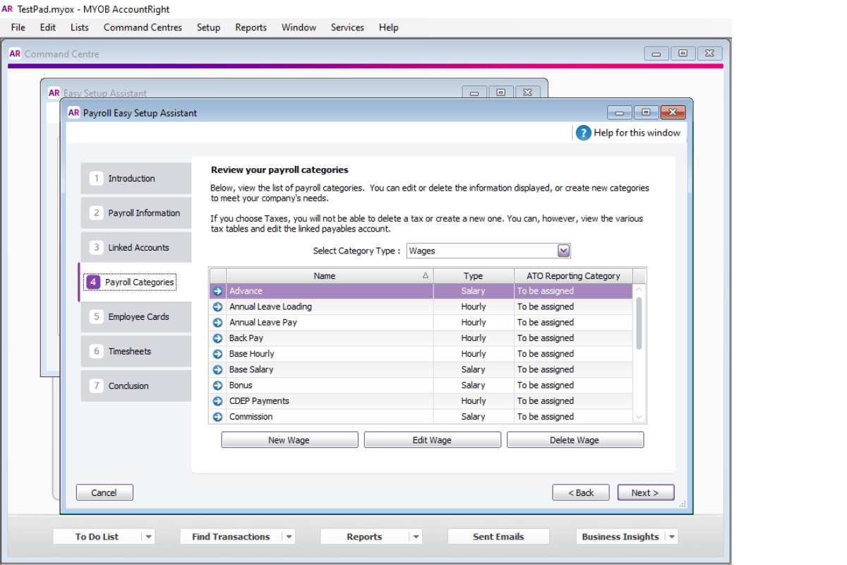Open the Setup menu
847x565 pixels.
click(208, 28)
